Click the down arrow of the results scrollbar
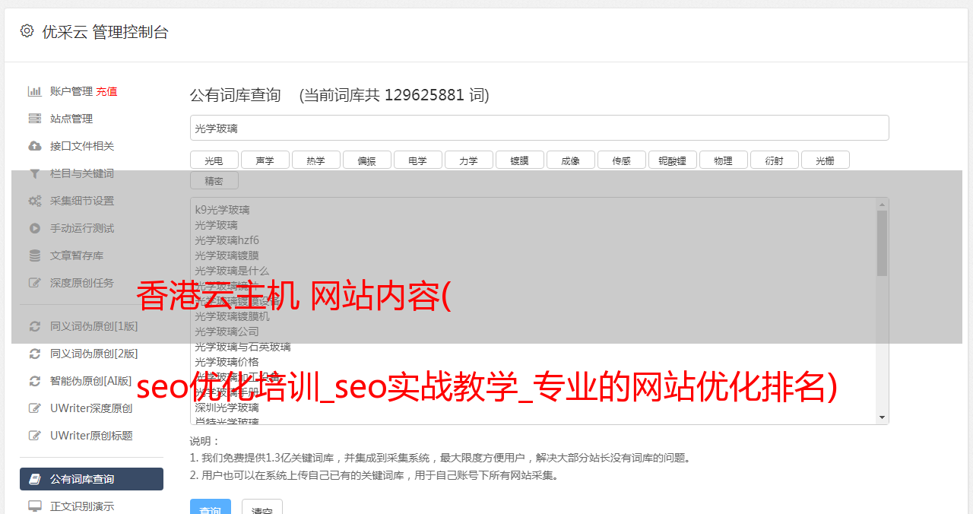Screen dimensions: 973x514 pyautogui.click(x=882, y=417)
